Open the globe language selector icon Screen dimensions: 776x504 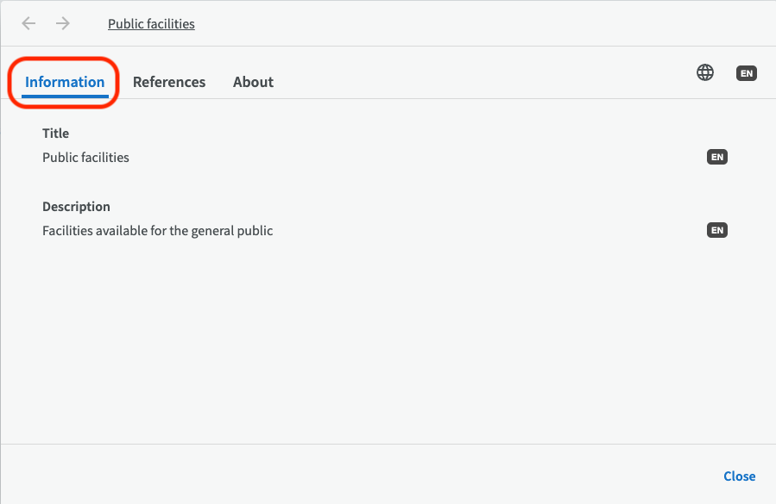pos(705,73)
